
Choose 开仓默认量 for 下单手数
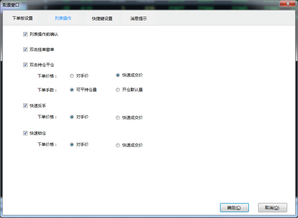coord(118,90)
